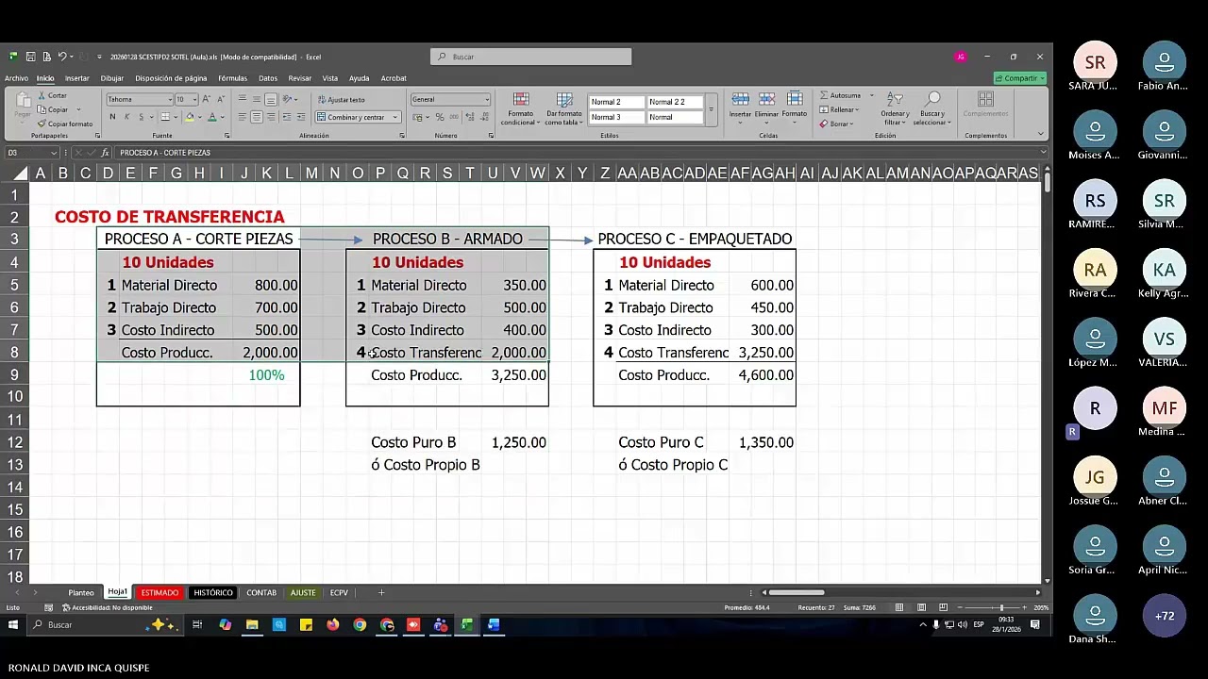Open Dar formato como tabla menu
1208x679 pixels.
(x=564, y=109)
